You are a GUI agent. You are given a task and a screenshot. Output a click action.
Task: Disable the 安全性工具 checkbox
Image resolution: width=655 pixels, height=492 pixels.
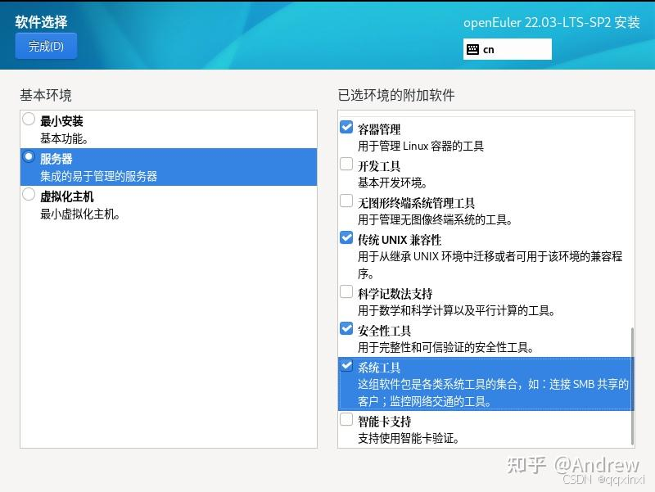[x=346, y=328]
